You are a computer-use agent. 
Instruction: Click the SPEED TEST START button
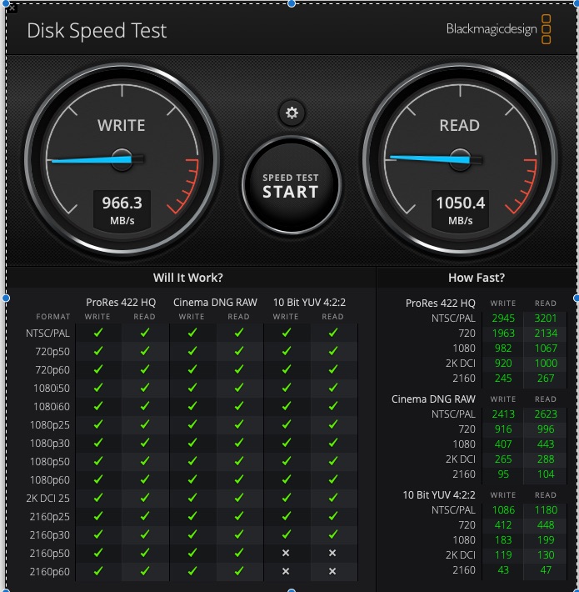tap(292, 185)
